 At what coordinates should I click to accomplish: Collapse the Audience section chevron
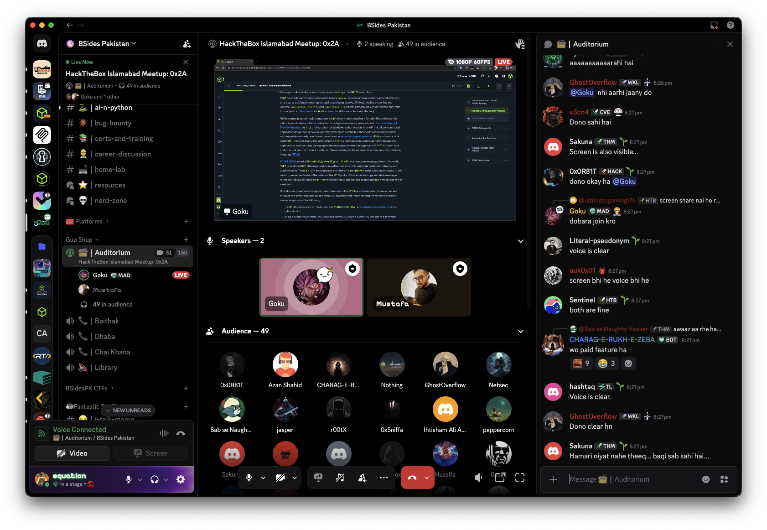[521, 331]
